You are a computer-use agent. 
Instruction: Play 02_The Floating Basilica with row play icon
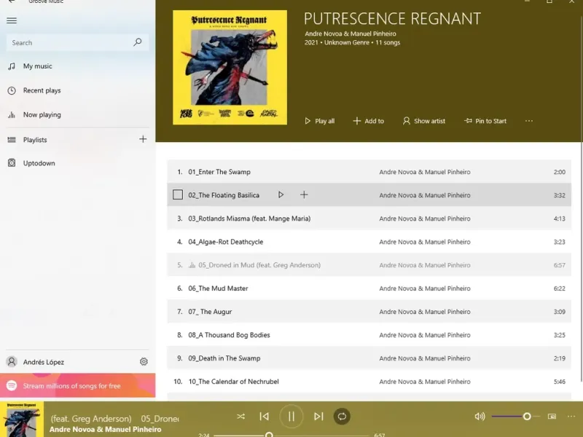click(x=281, y=194)
